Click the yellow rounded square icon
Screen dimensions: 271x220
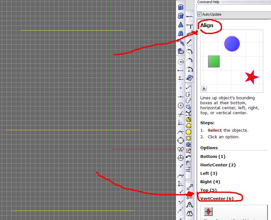coord(188,132)
